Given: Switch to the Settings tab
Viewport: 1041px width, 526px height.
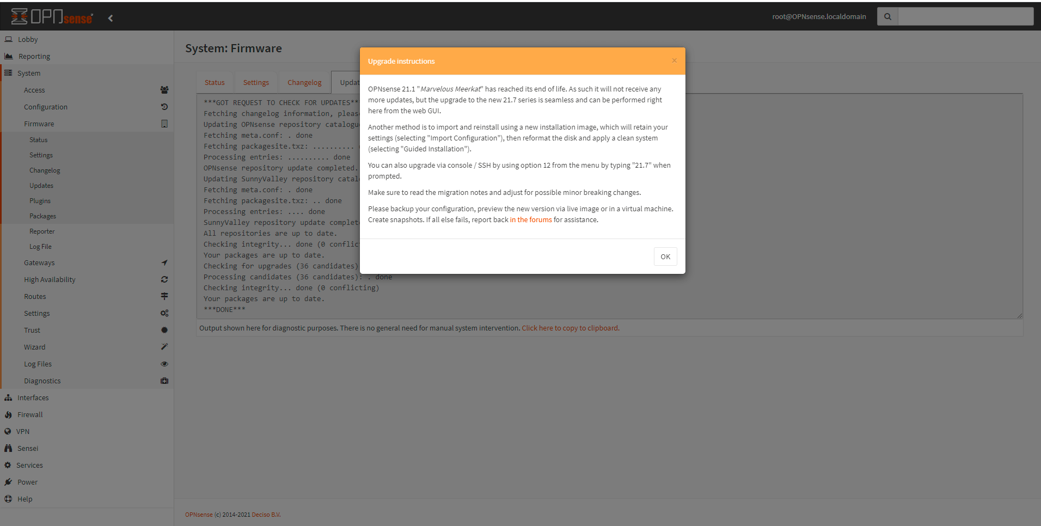Looking at the screenshot, I should click(x=256, y=82).
